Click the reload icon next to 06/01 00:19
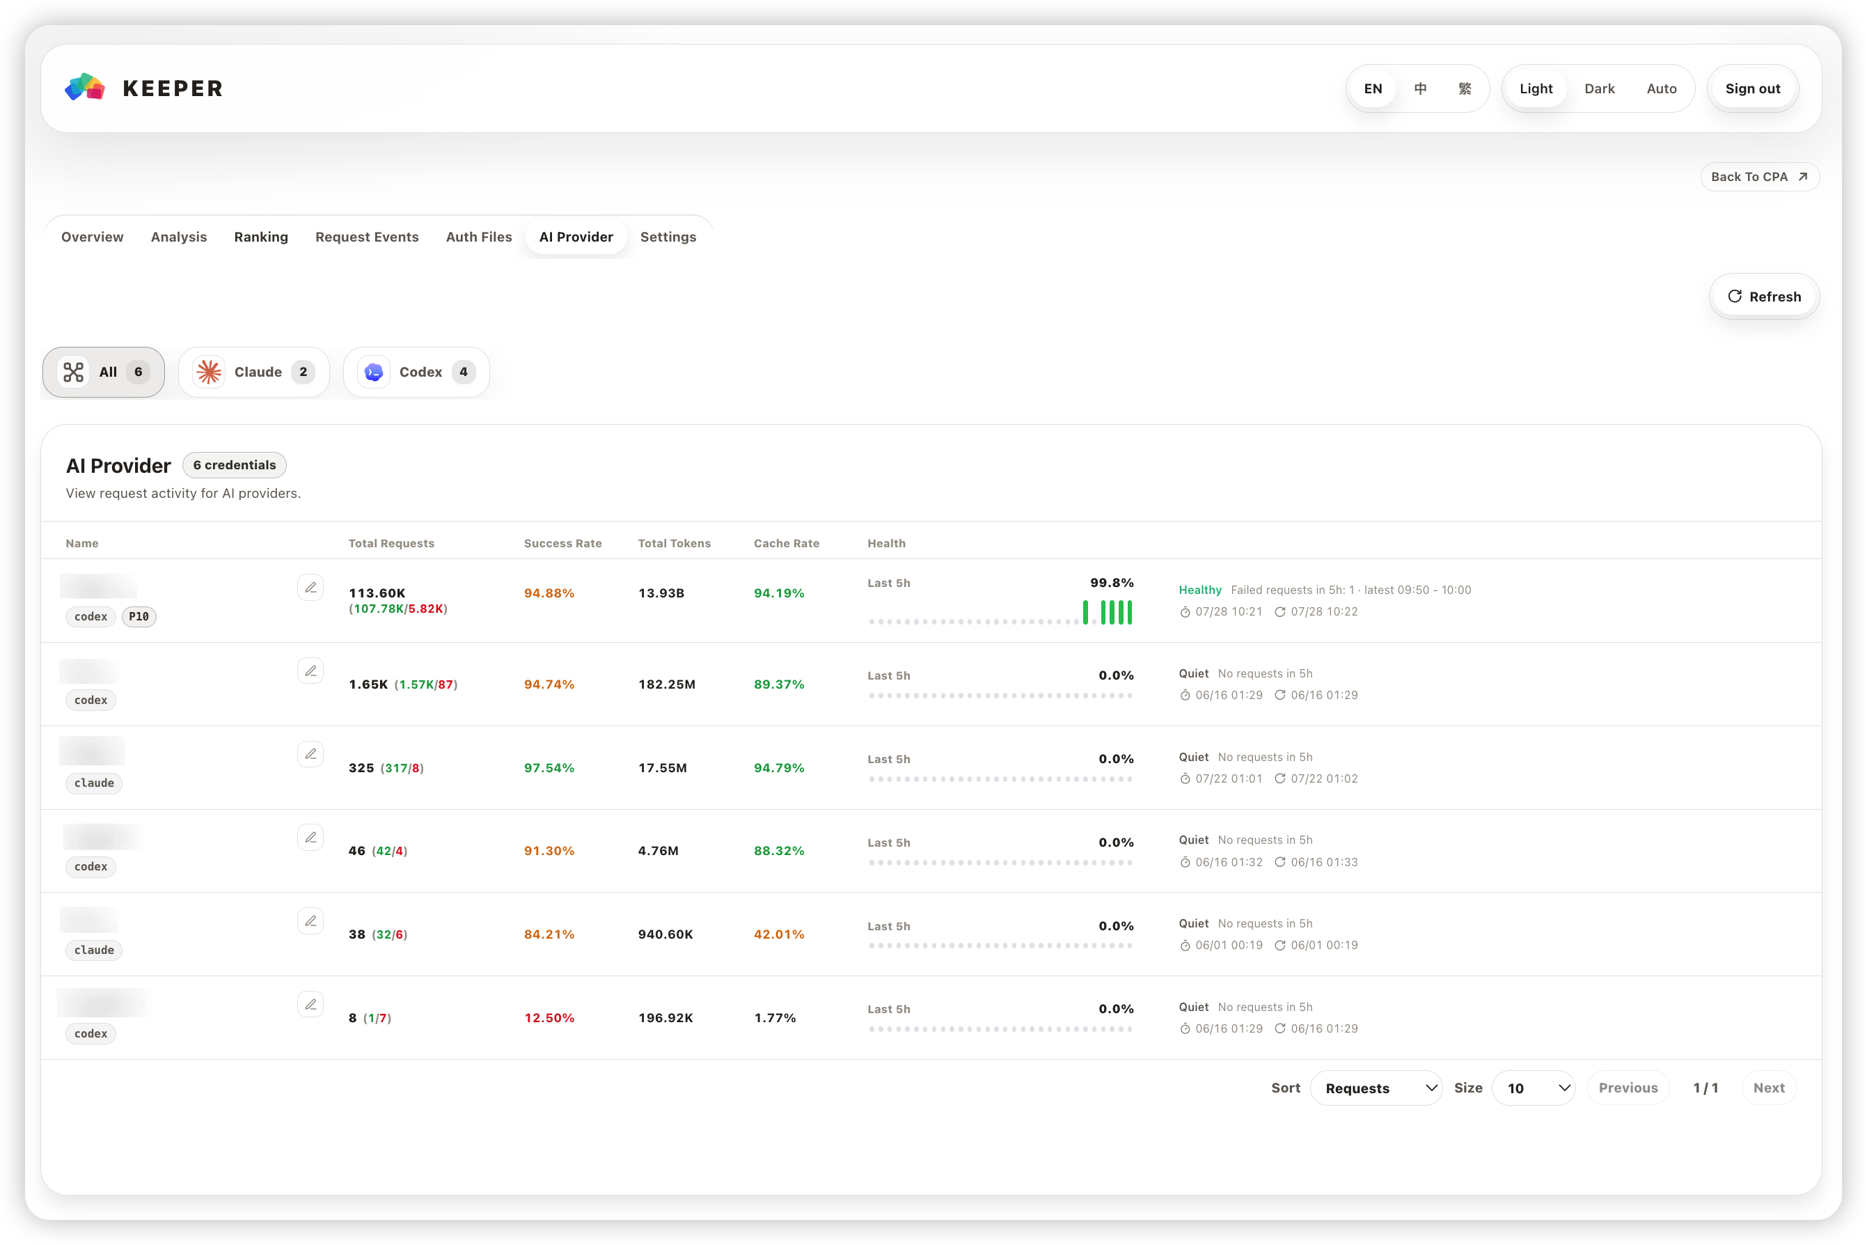 [x=1280, y=946]
